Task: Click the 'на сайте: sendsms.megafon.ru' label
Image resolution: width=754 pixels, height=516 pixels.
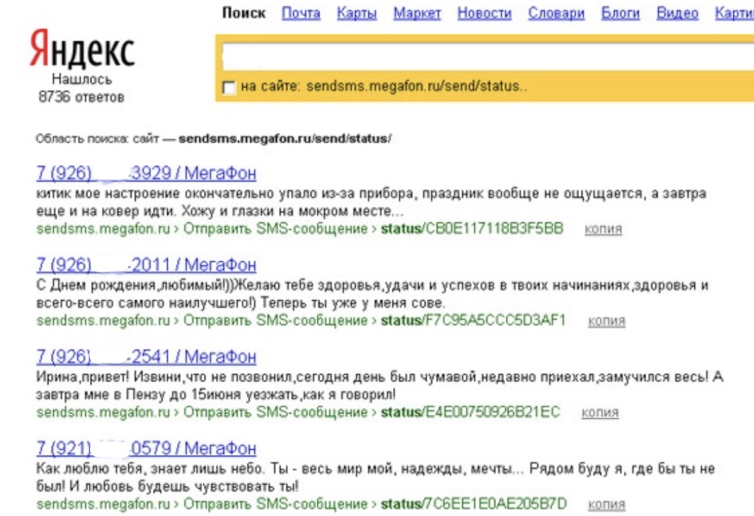Action: point(384,86)
